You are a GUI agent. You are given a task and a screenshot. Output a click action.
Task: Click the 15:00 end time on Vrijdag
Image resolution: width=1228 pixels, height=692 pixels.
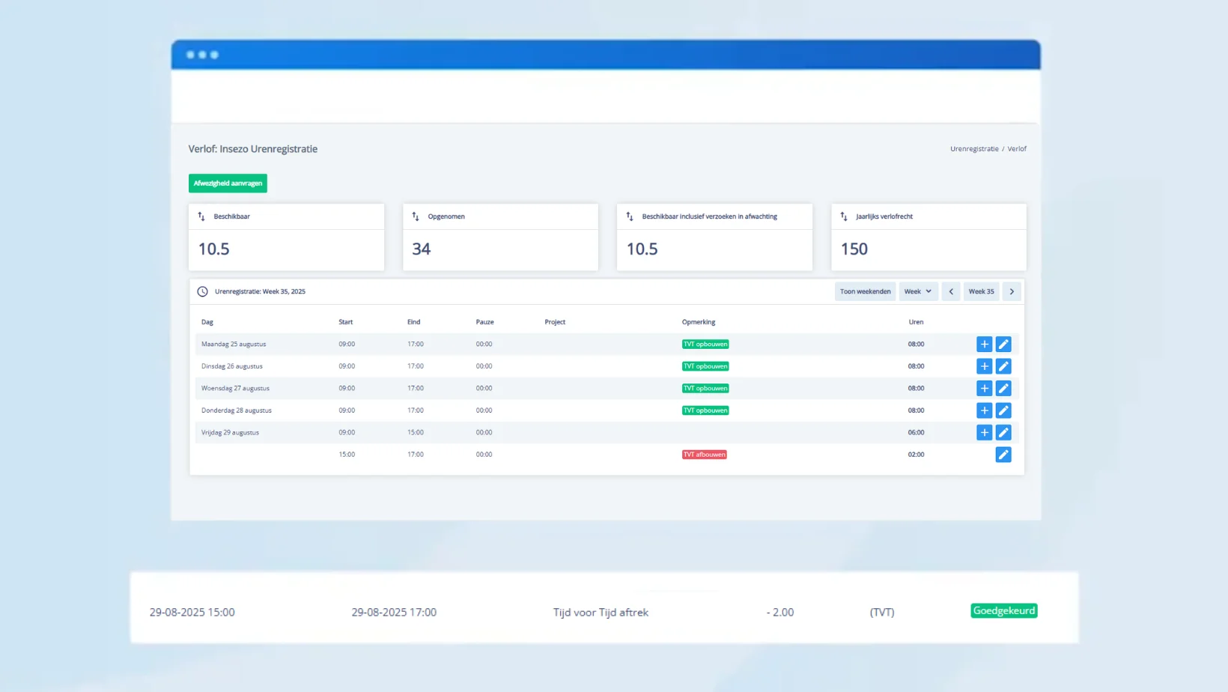(416, 432)
